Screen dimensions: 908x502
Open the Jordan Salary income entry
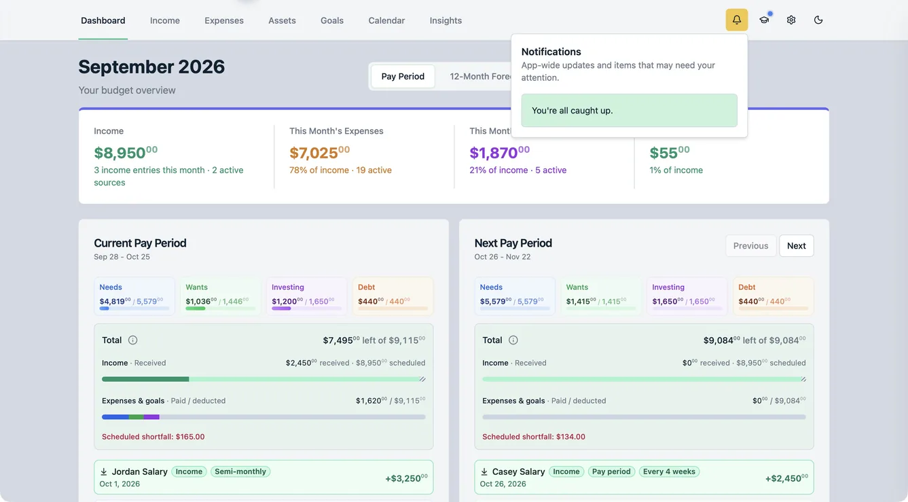tap(264, 478)
